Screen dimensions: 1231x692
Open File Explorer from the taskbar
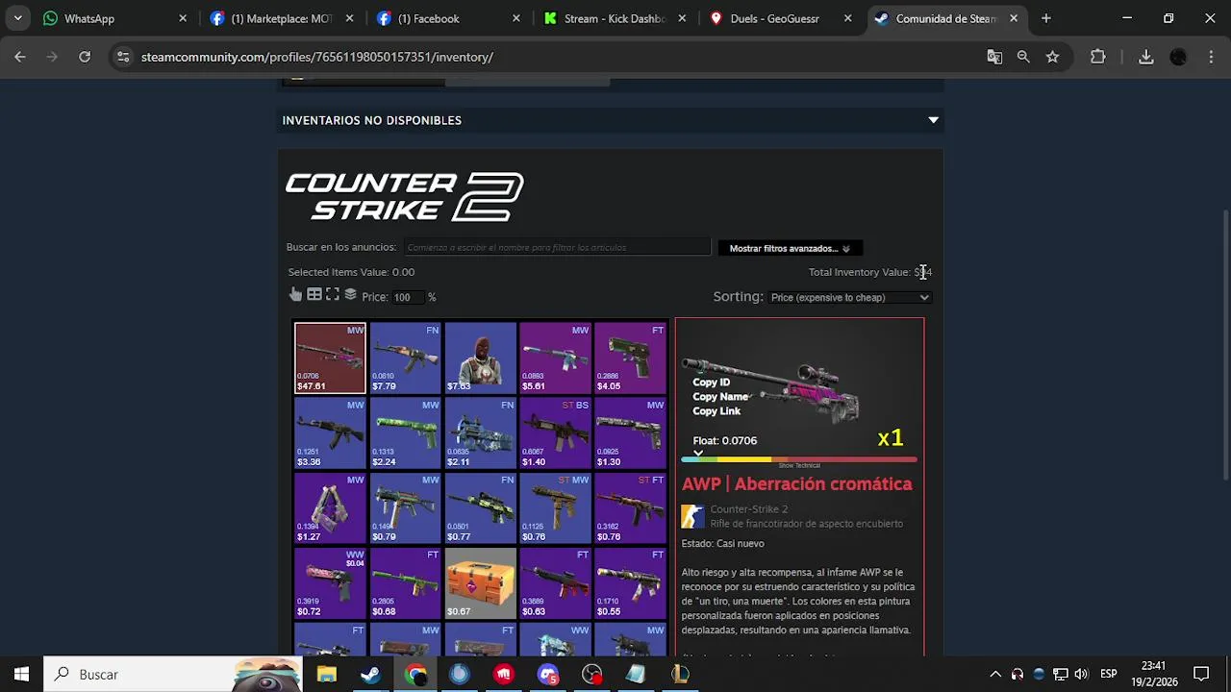(327, 674)
